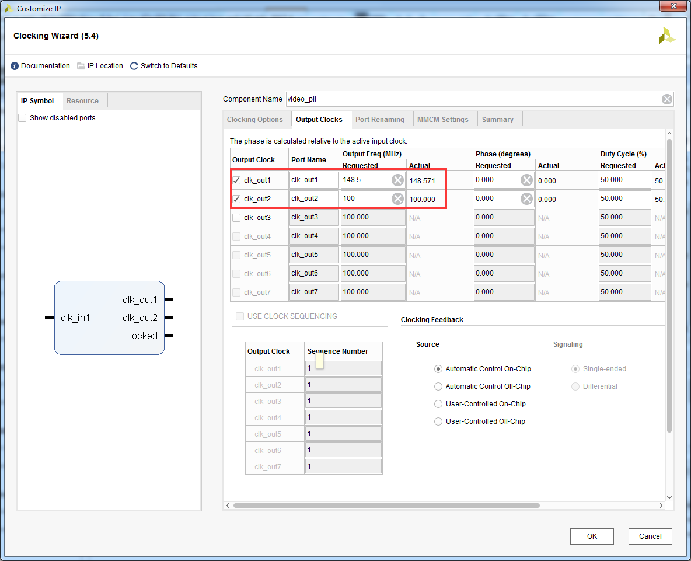
Task: Click the IP Location link
Action: (105, 66)
